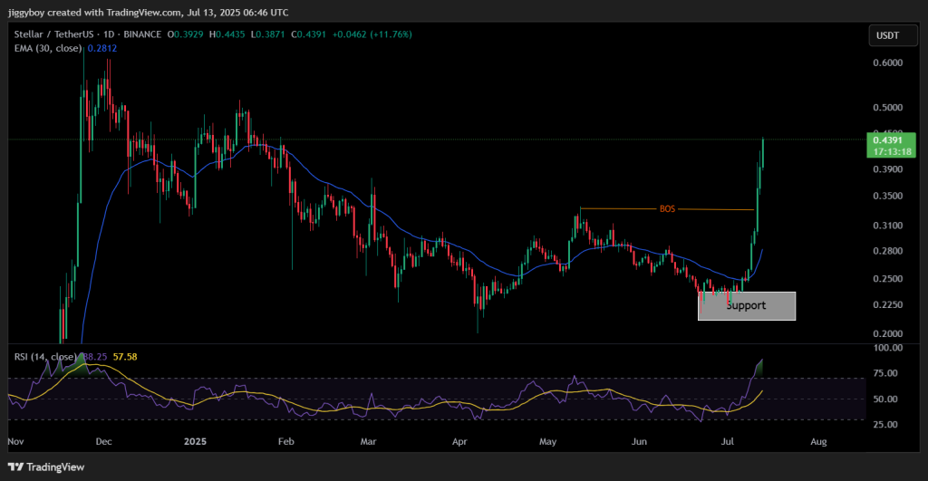
Task: Click the TradingView logo
Action: coord(46,467)
